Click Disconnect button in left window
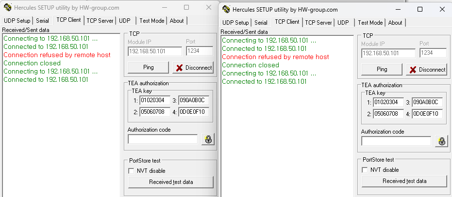This screenshot has height=197, width=452. pyautogui.click(x=193, y=68)
